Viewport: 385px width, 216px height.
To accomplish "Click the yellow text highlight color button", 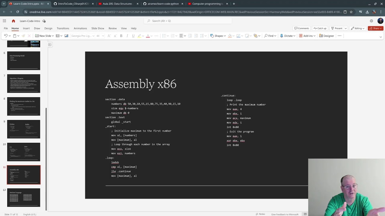I will tap(139, 36).
